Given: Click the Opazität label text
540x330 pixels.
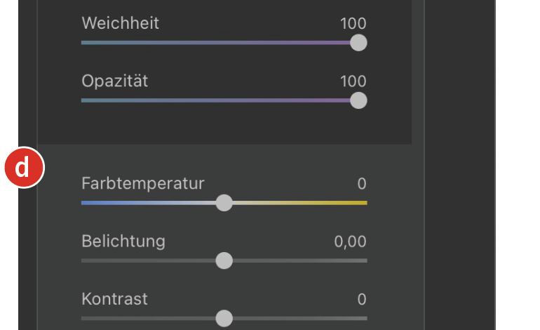Looking at the screenshot, I should pyautogui.click(x=114, y=81).
